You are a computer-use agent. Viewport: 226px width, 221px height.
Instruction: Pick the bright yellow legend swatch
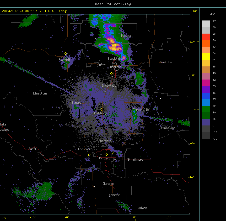[206, 56]
